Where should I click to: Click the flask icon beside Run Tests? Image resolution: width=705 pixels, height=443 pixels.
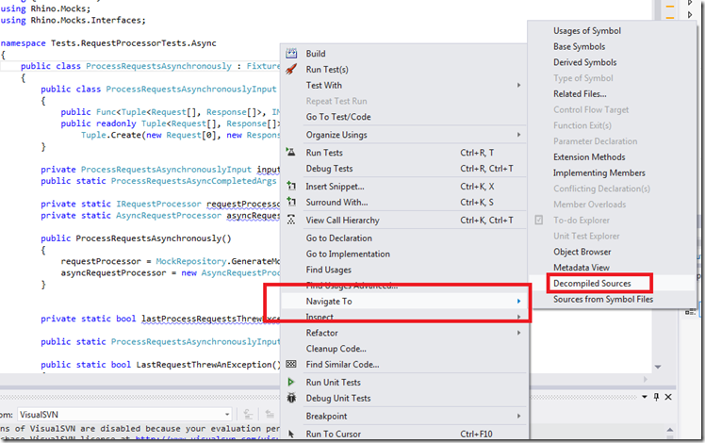click(291, 152)
